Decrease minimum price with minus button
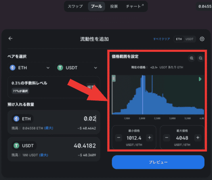The height and width of the screenshot is (180, 212). click(x=118, y=138)
